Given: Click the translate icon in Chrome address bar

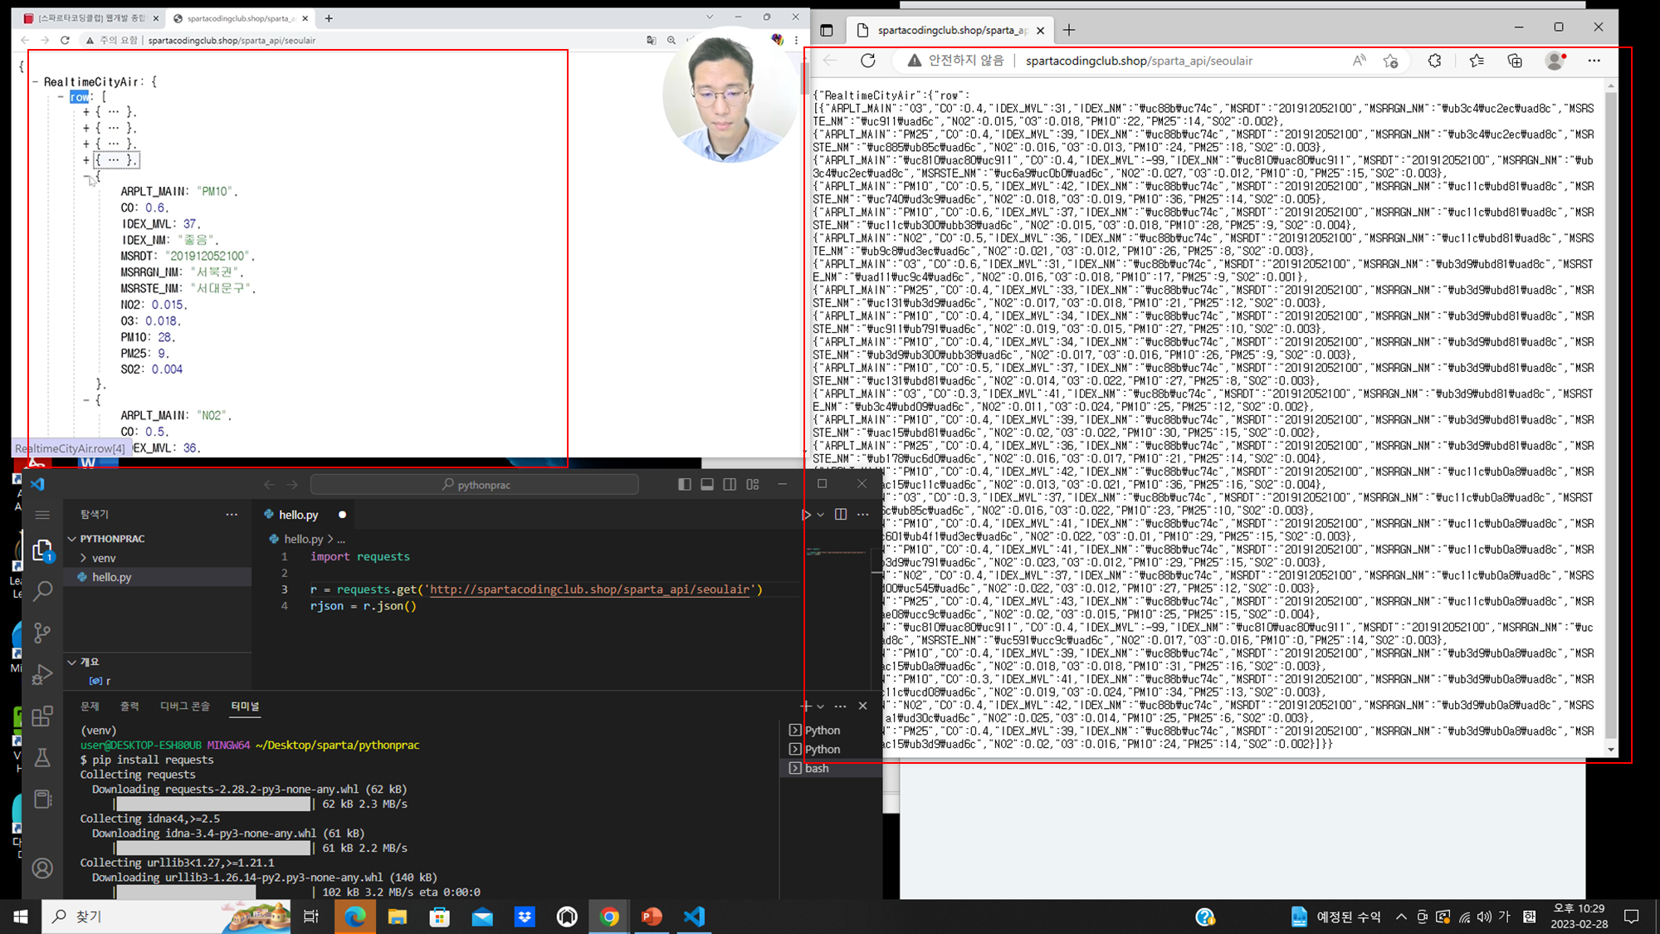Looking at the screenshot, I should pyautogui.click(x=652, y=40).
